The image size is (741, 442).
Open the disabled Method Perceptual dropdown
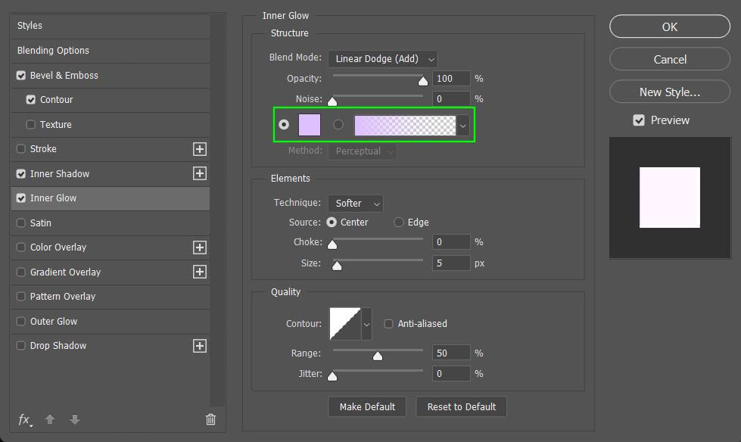[362, 151]
